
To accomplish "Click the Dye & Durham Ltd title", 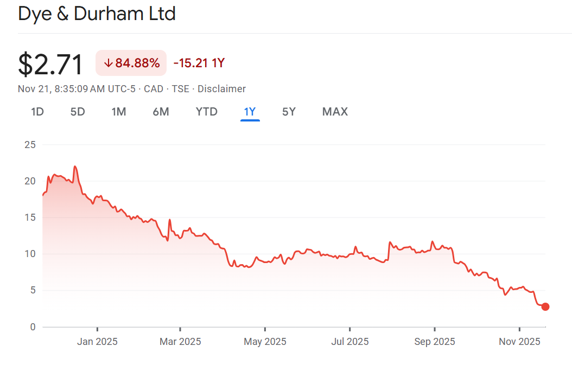I will tap(97, 14).
